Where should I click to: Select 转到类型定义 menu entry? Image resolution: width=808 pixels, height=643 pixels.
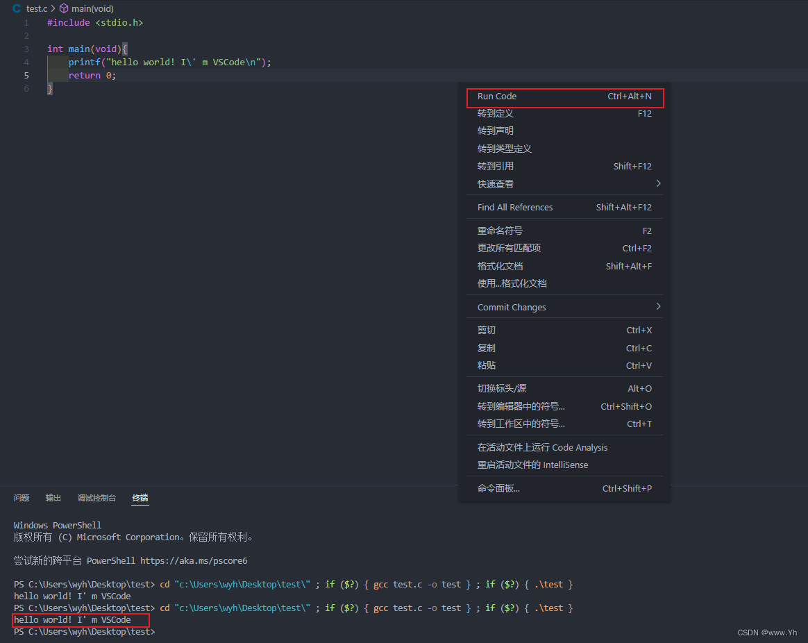[x=565, y=149]
